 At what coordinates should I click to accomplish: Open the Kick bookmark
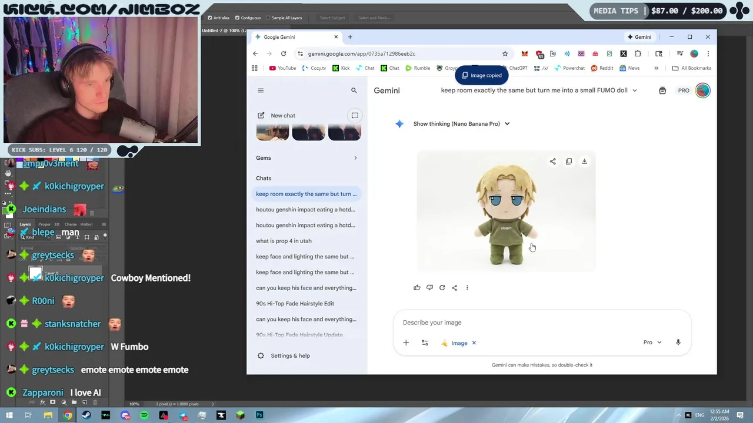[341, 68]
